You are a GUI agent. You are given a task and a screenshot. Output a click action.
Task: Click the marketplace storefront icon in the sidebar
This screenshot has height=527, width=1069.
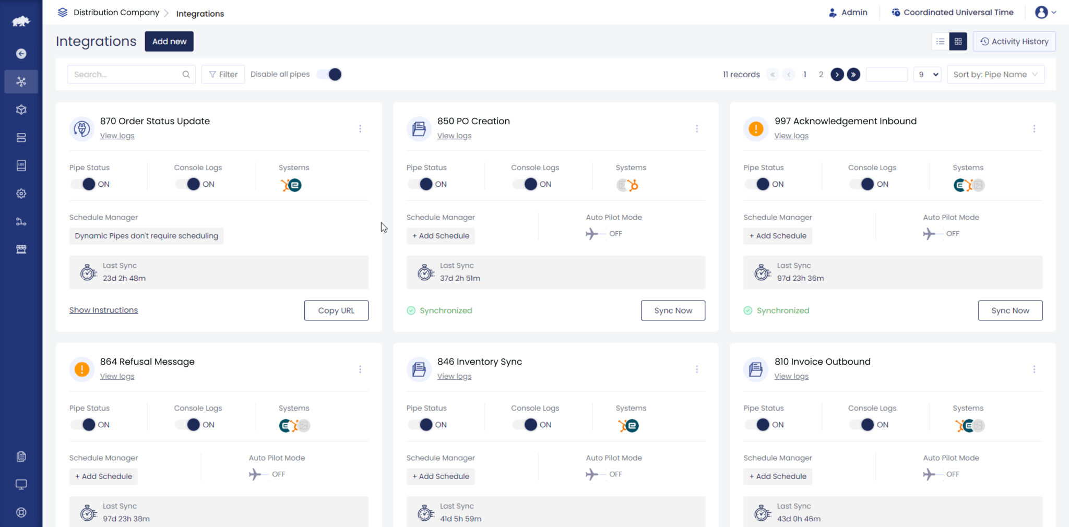coord(21,249)
